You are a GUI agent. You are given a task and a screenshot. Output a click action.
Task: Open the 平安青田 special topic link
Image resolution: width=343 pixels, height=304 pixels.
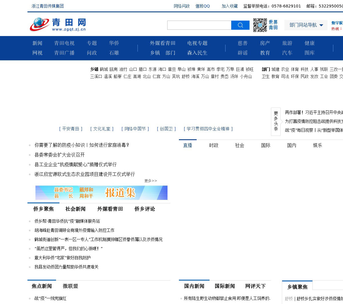[x=71, y=129]
